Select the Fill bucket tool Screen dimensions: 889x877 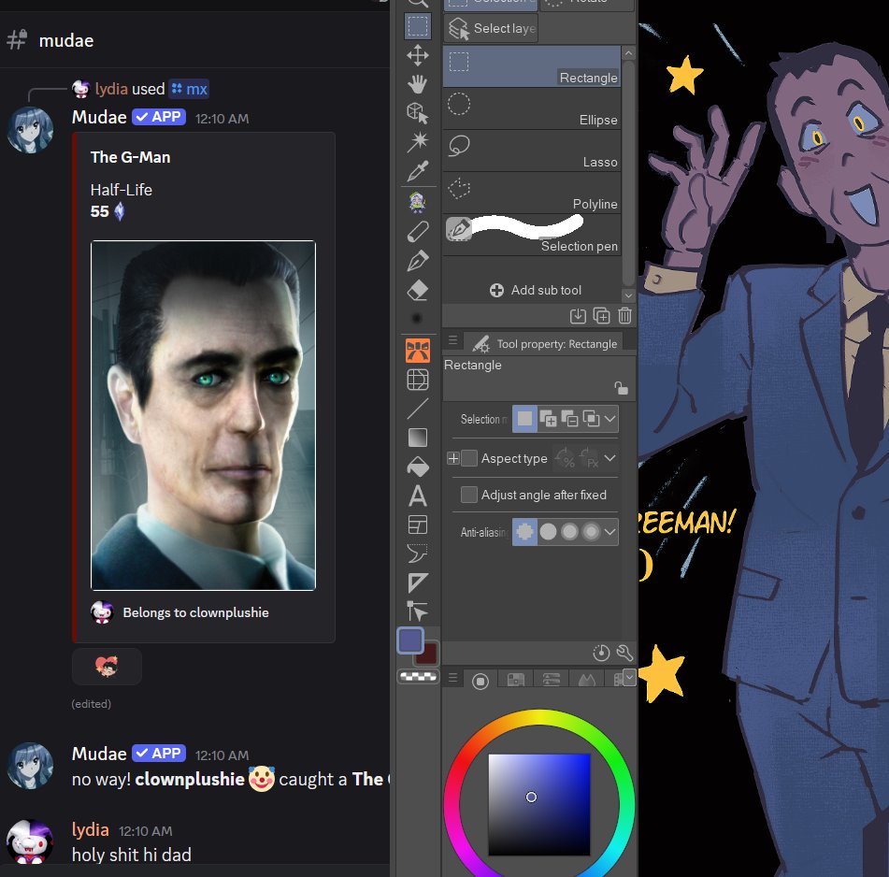click(418, 467)
